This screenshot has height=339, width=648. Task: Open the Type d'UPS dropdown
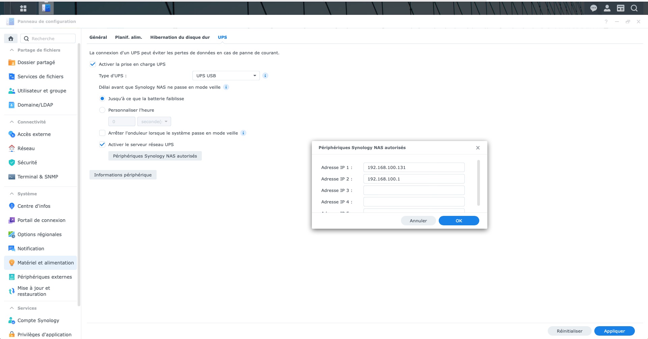click(226, 76)
